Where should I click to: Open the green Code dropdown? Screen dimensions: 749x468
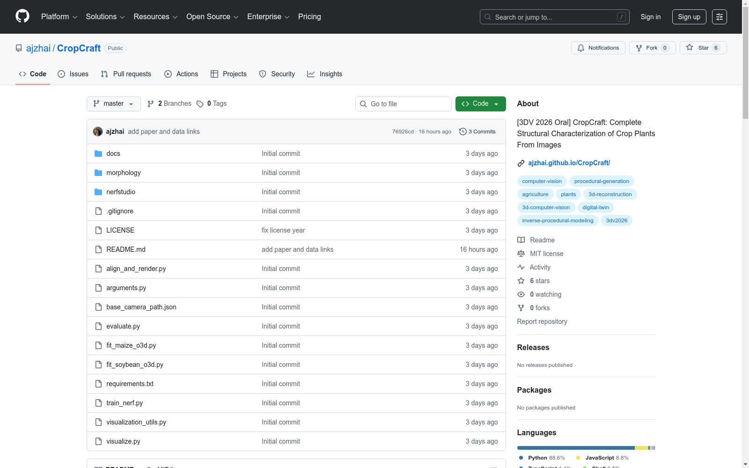tap(481, 104)
